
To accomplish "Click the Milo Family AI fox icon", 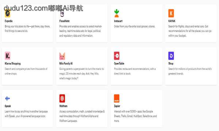I will pyautogui.click(x=62, y=56).
